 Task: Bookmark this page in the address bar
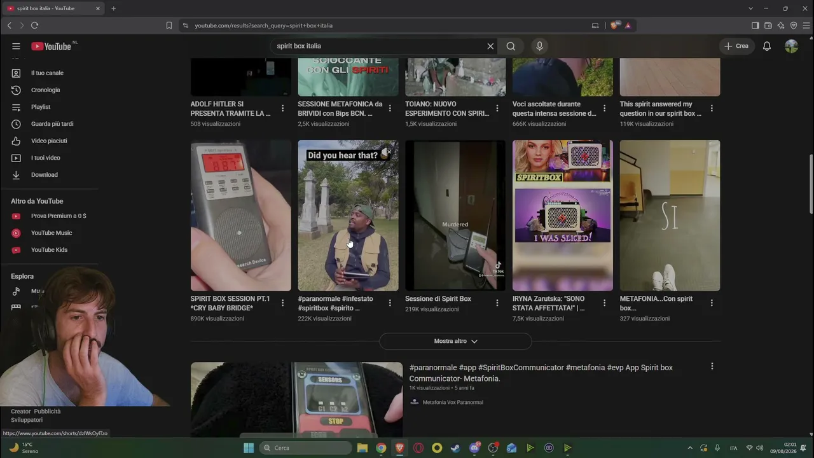click(x=169, y=25)
